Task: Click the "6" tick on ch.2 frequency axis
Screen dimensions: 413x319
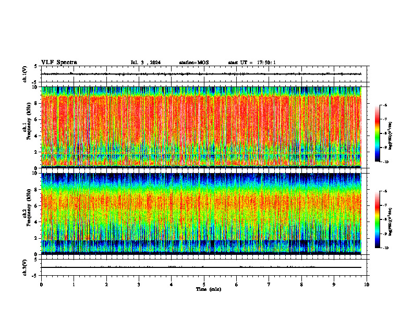Action: click(x=37, y=206)
